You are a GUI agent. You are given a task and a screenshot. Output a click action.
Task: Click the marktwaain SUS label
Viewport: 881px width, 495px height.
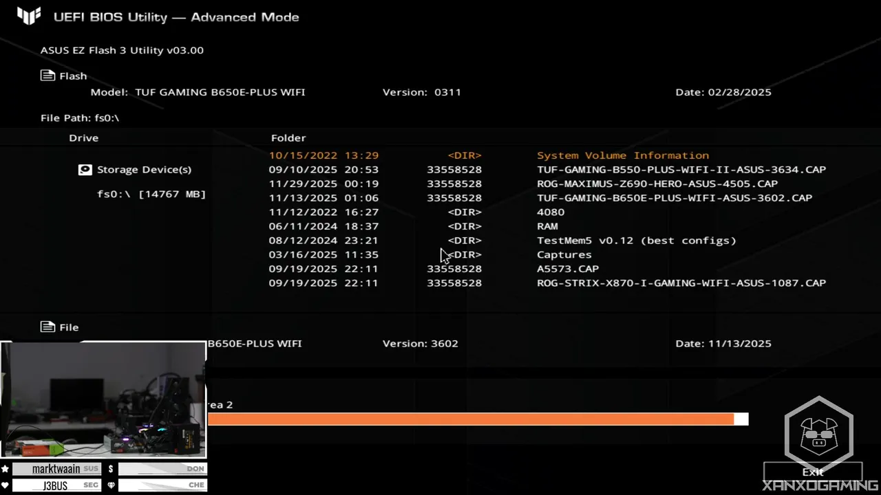click(x=57, y=469)
